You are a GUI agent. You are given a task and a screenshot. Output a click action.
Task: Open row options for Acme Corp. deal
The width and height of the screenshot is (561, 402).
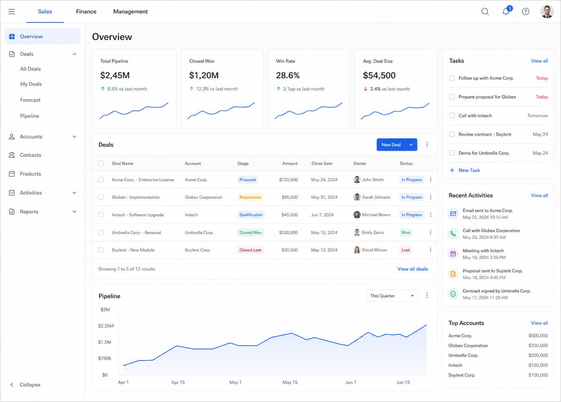click(x=431, y=180)
